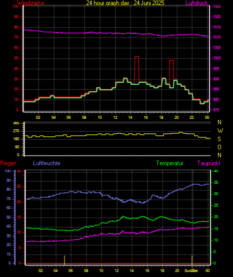Click the green 15 on the Temperatur axis
This screenshot has width=233, height=277.
click(216, 229)
